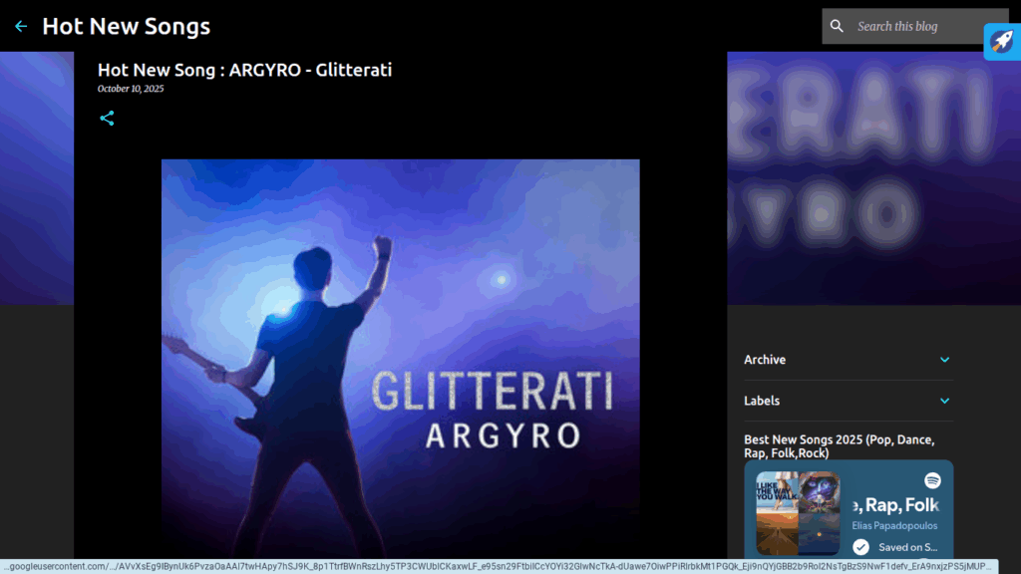Focus the Search this blog field
The height and width of the screenshot is (574, 1021).
912,27
